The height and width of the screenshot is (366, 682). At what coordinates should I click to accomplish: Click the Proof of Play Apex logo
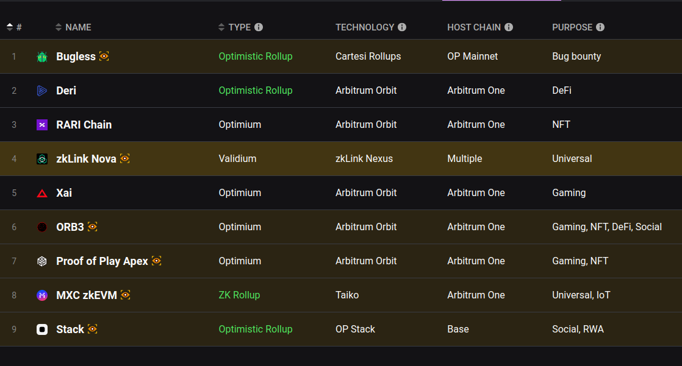tap(42, 261)
